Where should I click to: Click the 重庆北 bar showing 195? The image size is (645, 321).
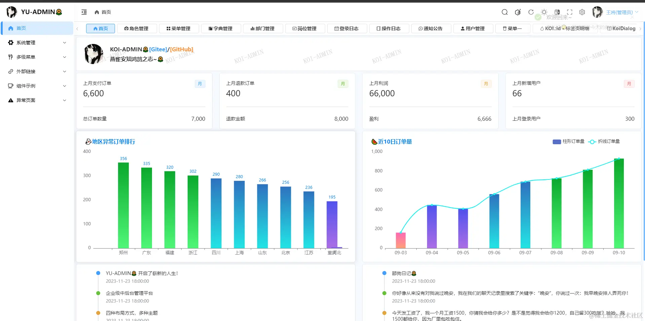pos(332,225)
